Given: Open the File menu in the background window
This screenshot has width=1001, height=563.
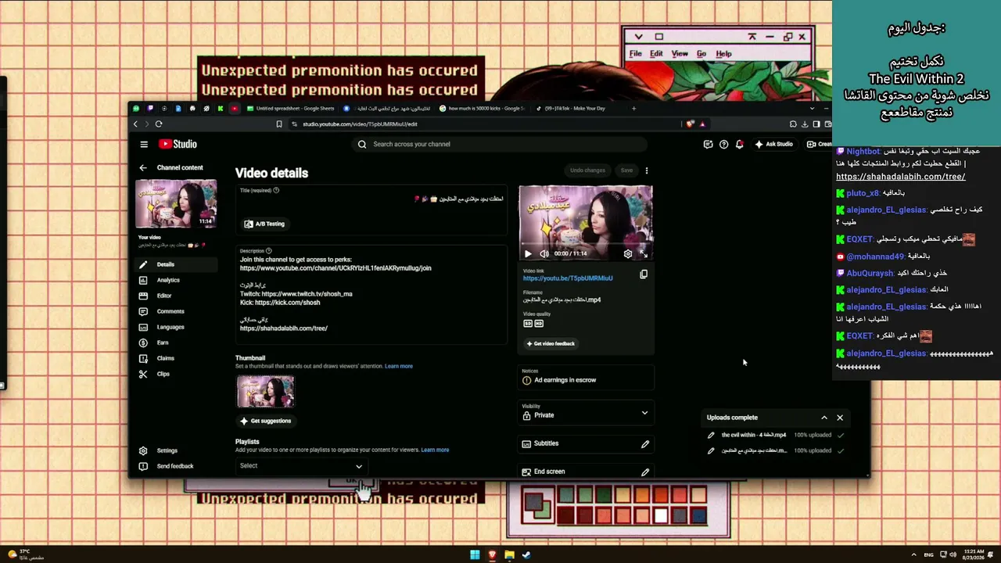Looking at the screenshot, I should (636, 54).
